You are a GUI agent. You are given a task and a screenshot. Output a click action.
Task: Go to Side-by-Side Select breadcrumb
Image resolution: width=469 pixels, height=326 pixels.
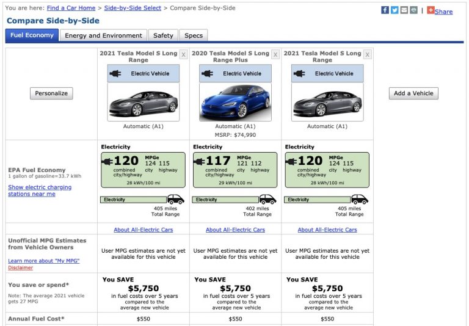pos(133,8)
